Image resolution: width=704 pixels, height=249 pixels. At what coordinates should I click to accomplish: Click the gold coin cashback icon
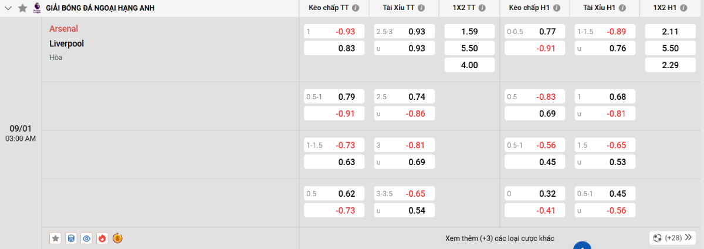point(117,238)
